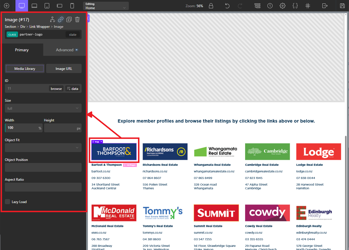Click the pink Link Wrapper tag

[130, 165]
